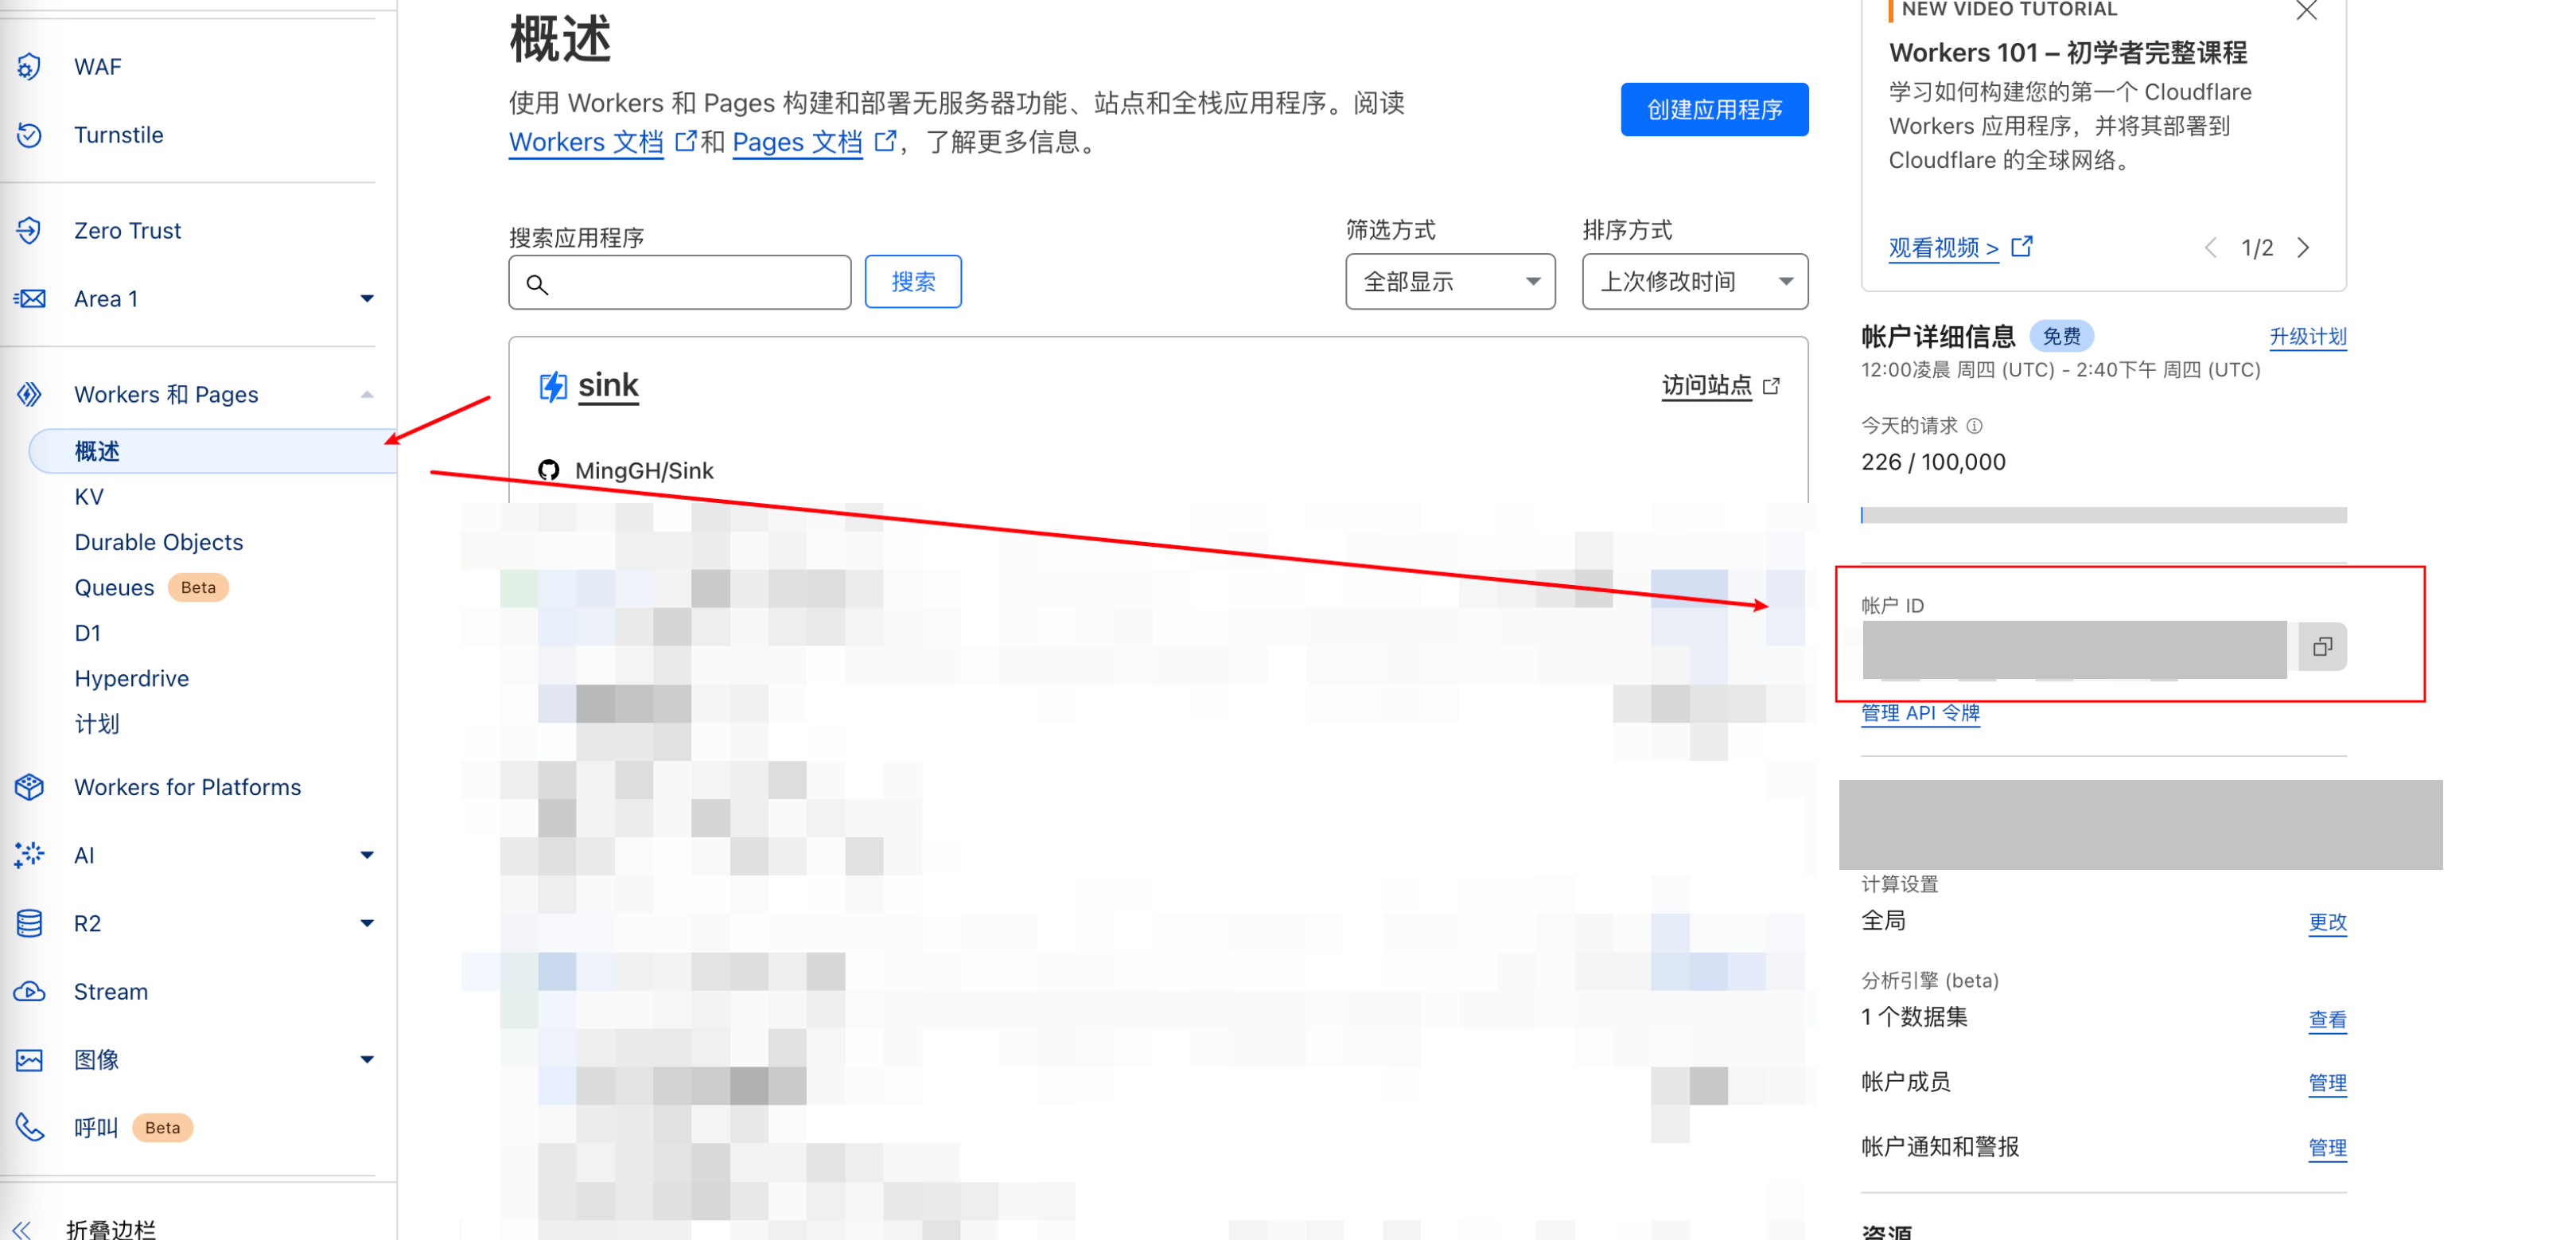The image size is (2576, 1240).
Task: Open Hyperdrive in the sidebar
Action: (x=132, y=679)
